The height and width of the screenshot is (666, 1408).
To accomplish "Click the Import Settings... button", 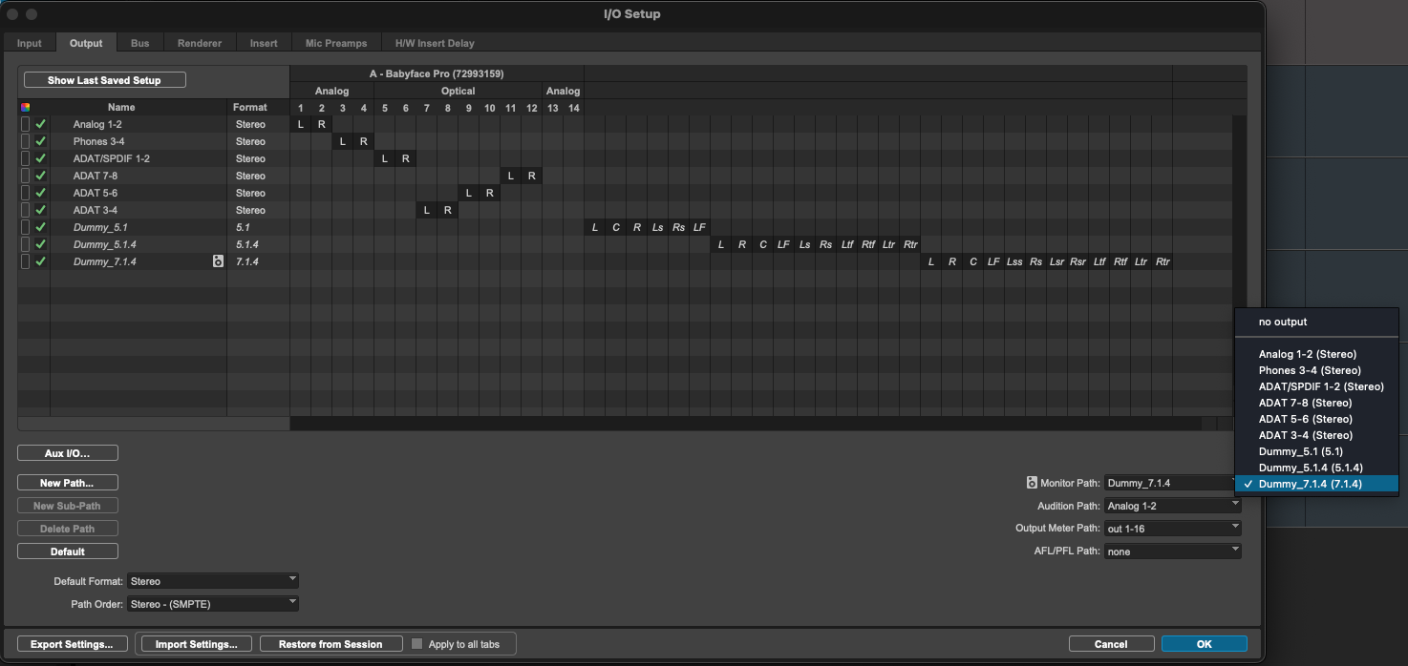I will [195, 644].
